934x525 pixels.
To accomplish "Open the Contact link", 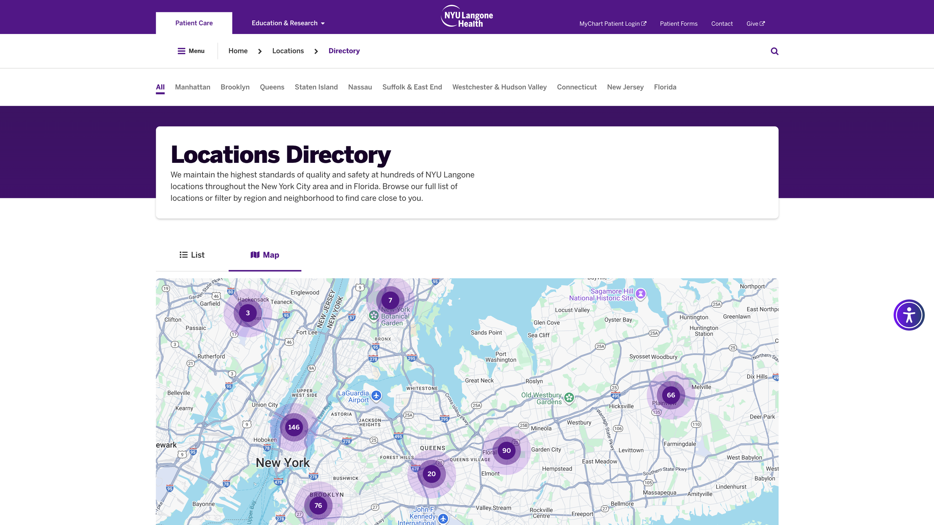I will pyautogui.click(x=722, y=24).
